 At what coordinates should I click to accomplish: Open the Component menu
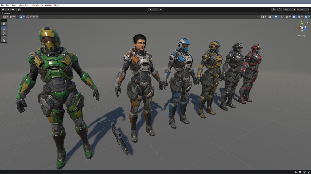click(38, 5)
